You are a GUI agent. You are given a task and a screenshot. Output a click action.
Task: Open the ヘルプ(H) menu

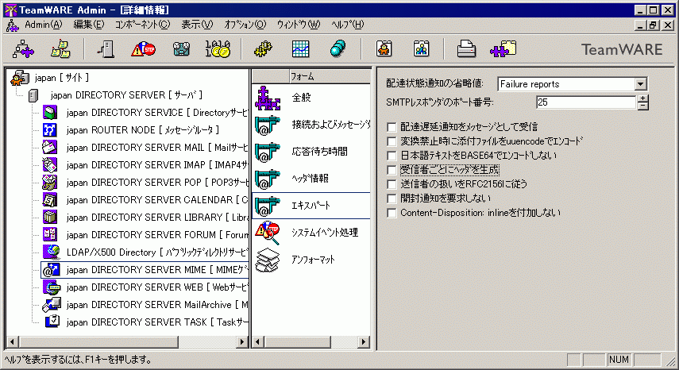[x=347, y=25]
